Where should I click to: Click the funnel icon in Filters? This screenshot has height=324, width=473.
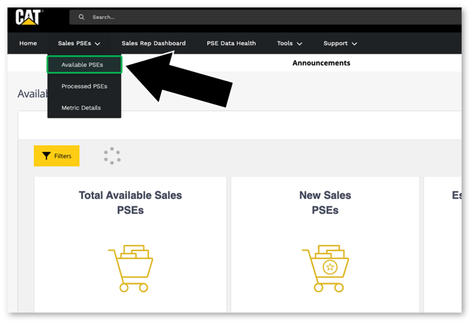pos(46,156)
